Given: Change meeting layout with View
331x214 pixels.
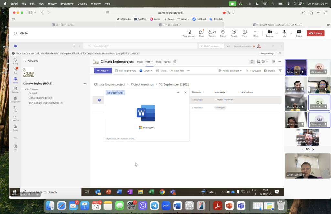Looking at the screenshot, I should pos(245,33).
